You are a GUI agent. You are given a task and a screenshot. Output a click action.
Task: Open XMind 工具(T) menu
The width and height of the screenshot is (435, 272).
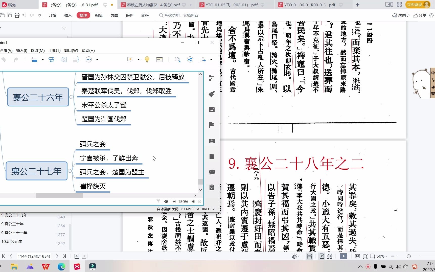pos(54,51)
